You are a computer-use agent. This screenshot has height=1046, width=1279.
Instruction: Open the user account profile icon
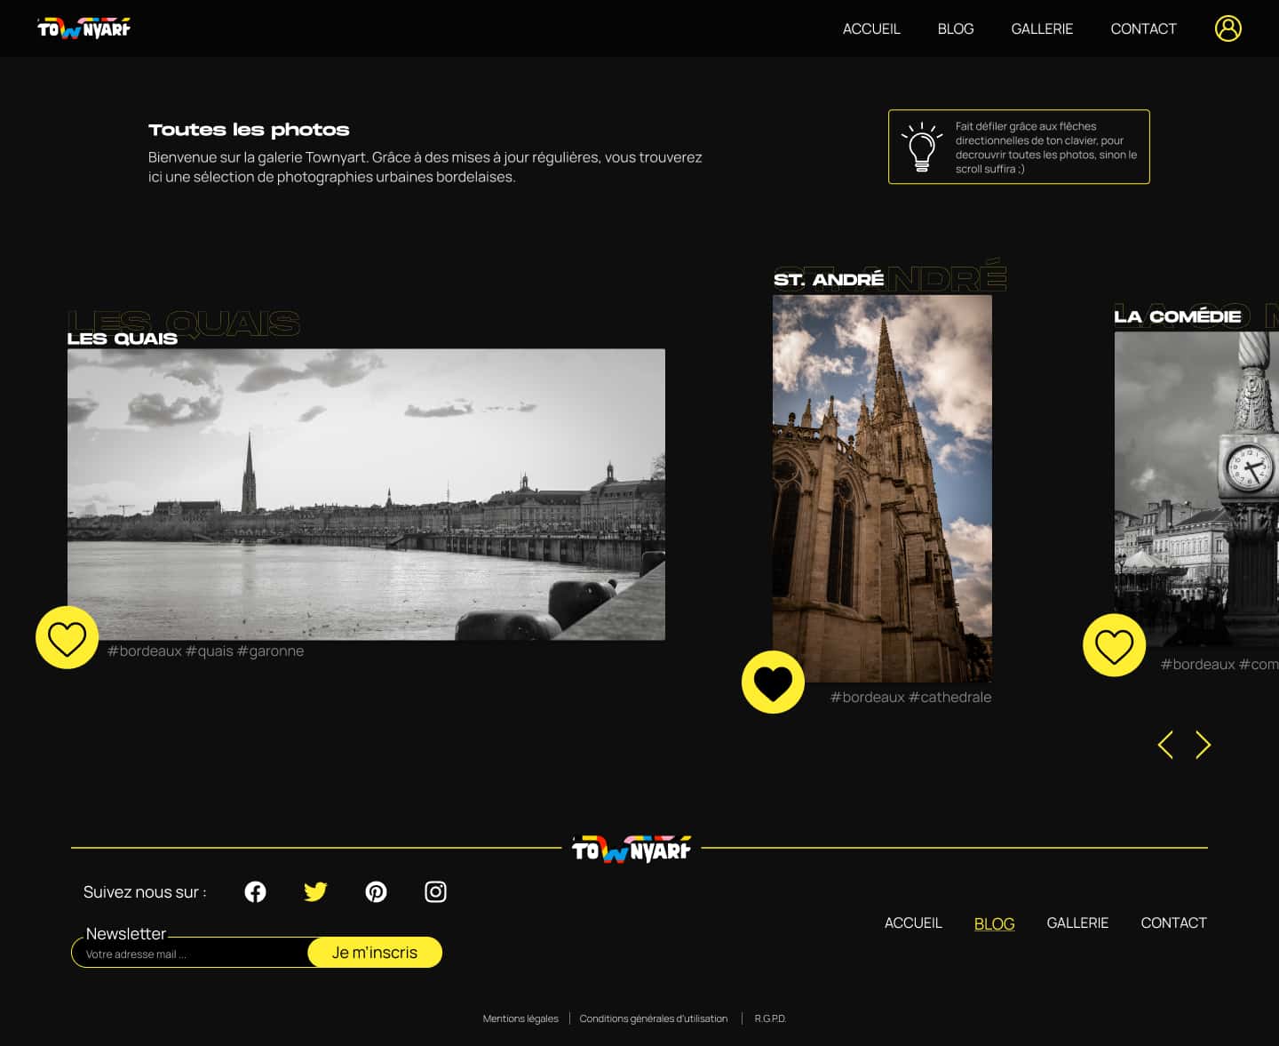click(1227, 28)
